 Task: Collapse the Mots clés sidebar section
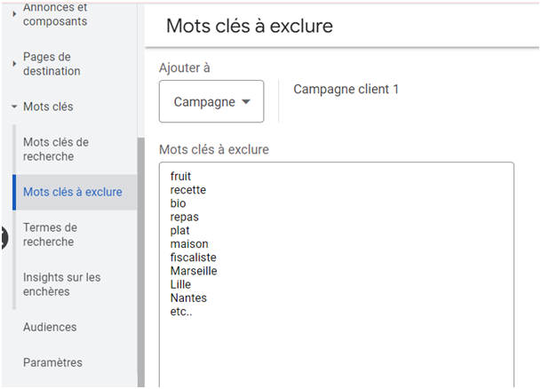pos(14,107)
